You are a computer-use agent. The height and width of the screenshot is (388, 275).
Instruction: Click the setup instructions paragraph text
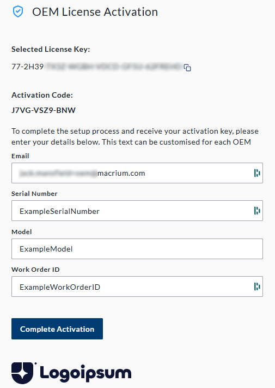click(x=135, y=136)
